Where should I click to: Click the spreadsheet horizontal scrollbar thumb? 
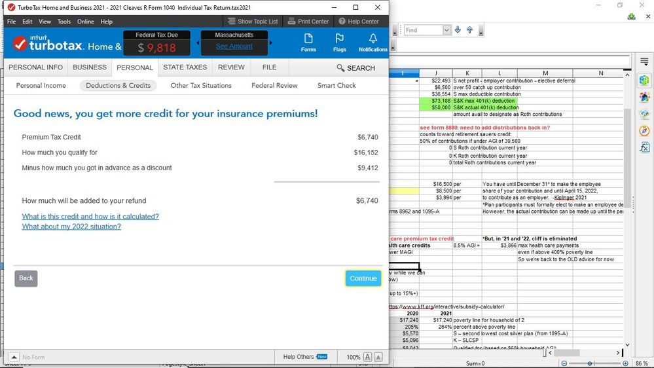pos(566,353)
